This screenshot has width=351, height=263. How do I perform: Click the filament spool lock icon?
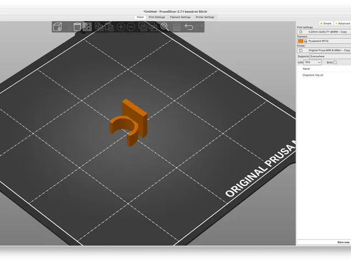click(x=305, y=41)
